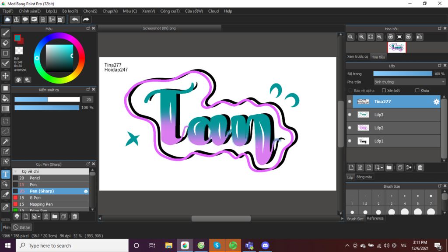
Task: Click the foreground teal color swatch
Action: tap(17, 38)
